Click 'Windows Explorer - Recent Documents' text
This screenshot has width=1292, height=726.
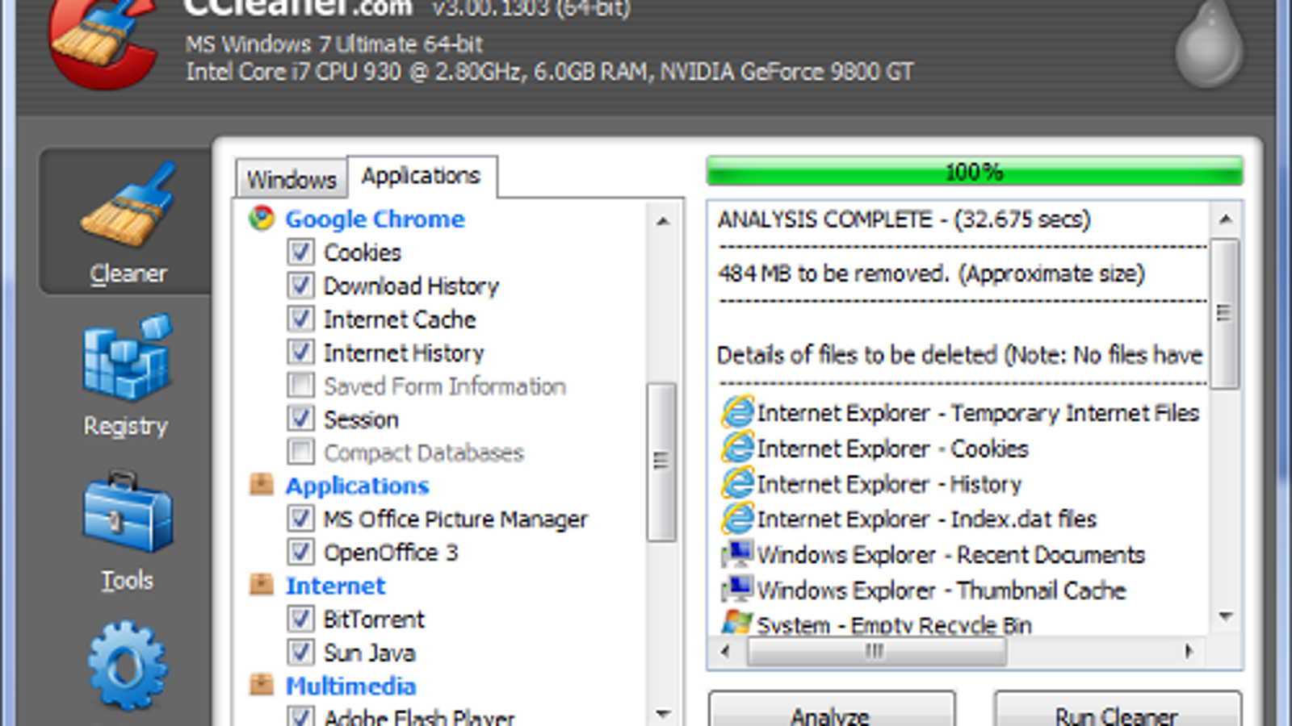tap(951, 555)
